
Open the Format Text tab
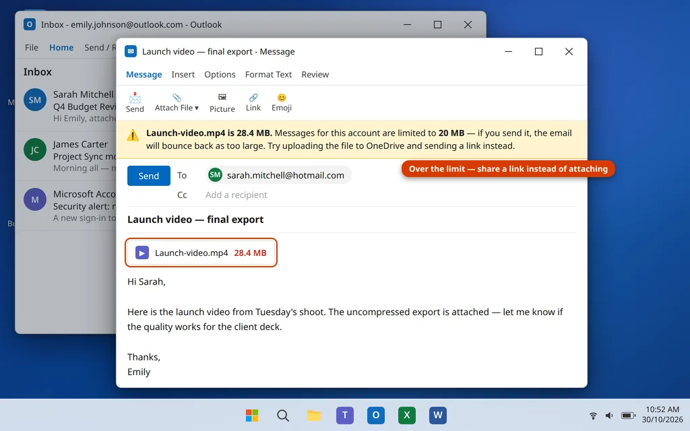pos(268,74)
